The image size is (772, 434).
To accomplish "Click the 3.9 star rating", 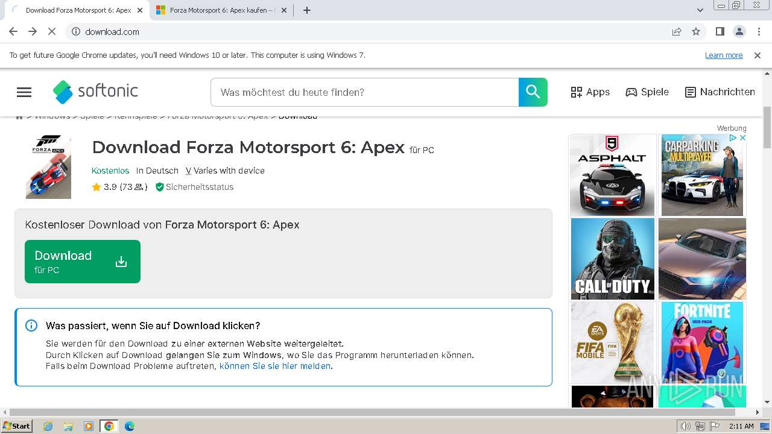I will click(x=119, y=187).
